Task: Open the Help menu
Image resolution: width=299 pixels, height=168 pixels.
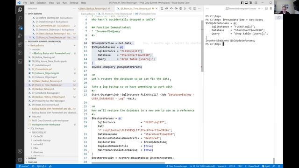Action: tap(83, 3)
